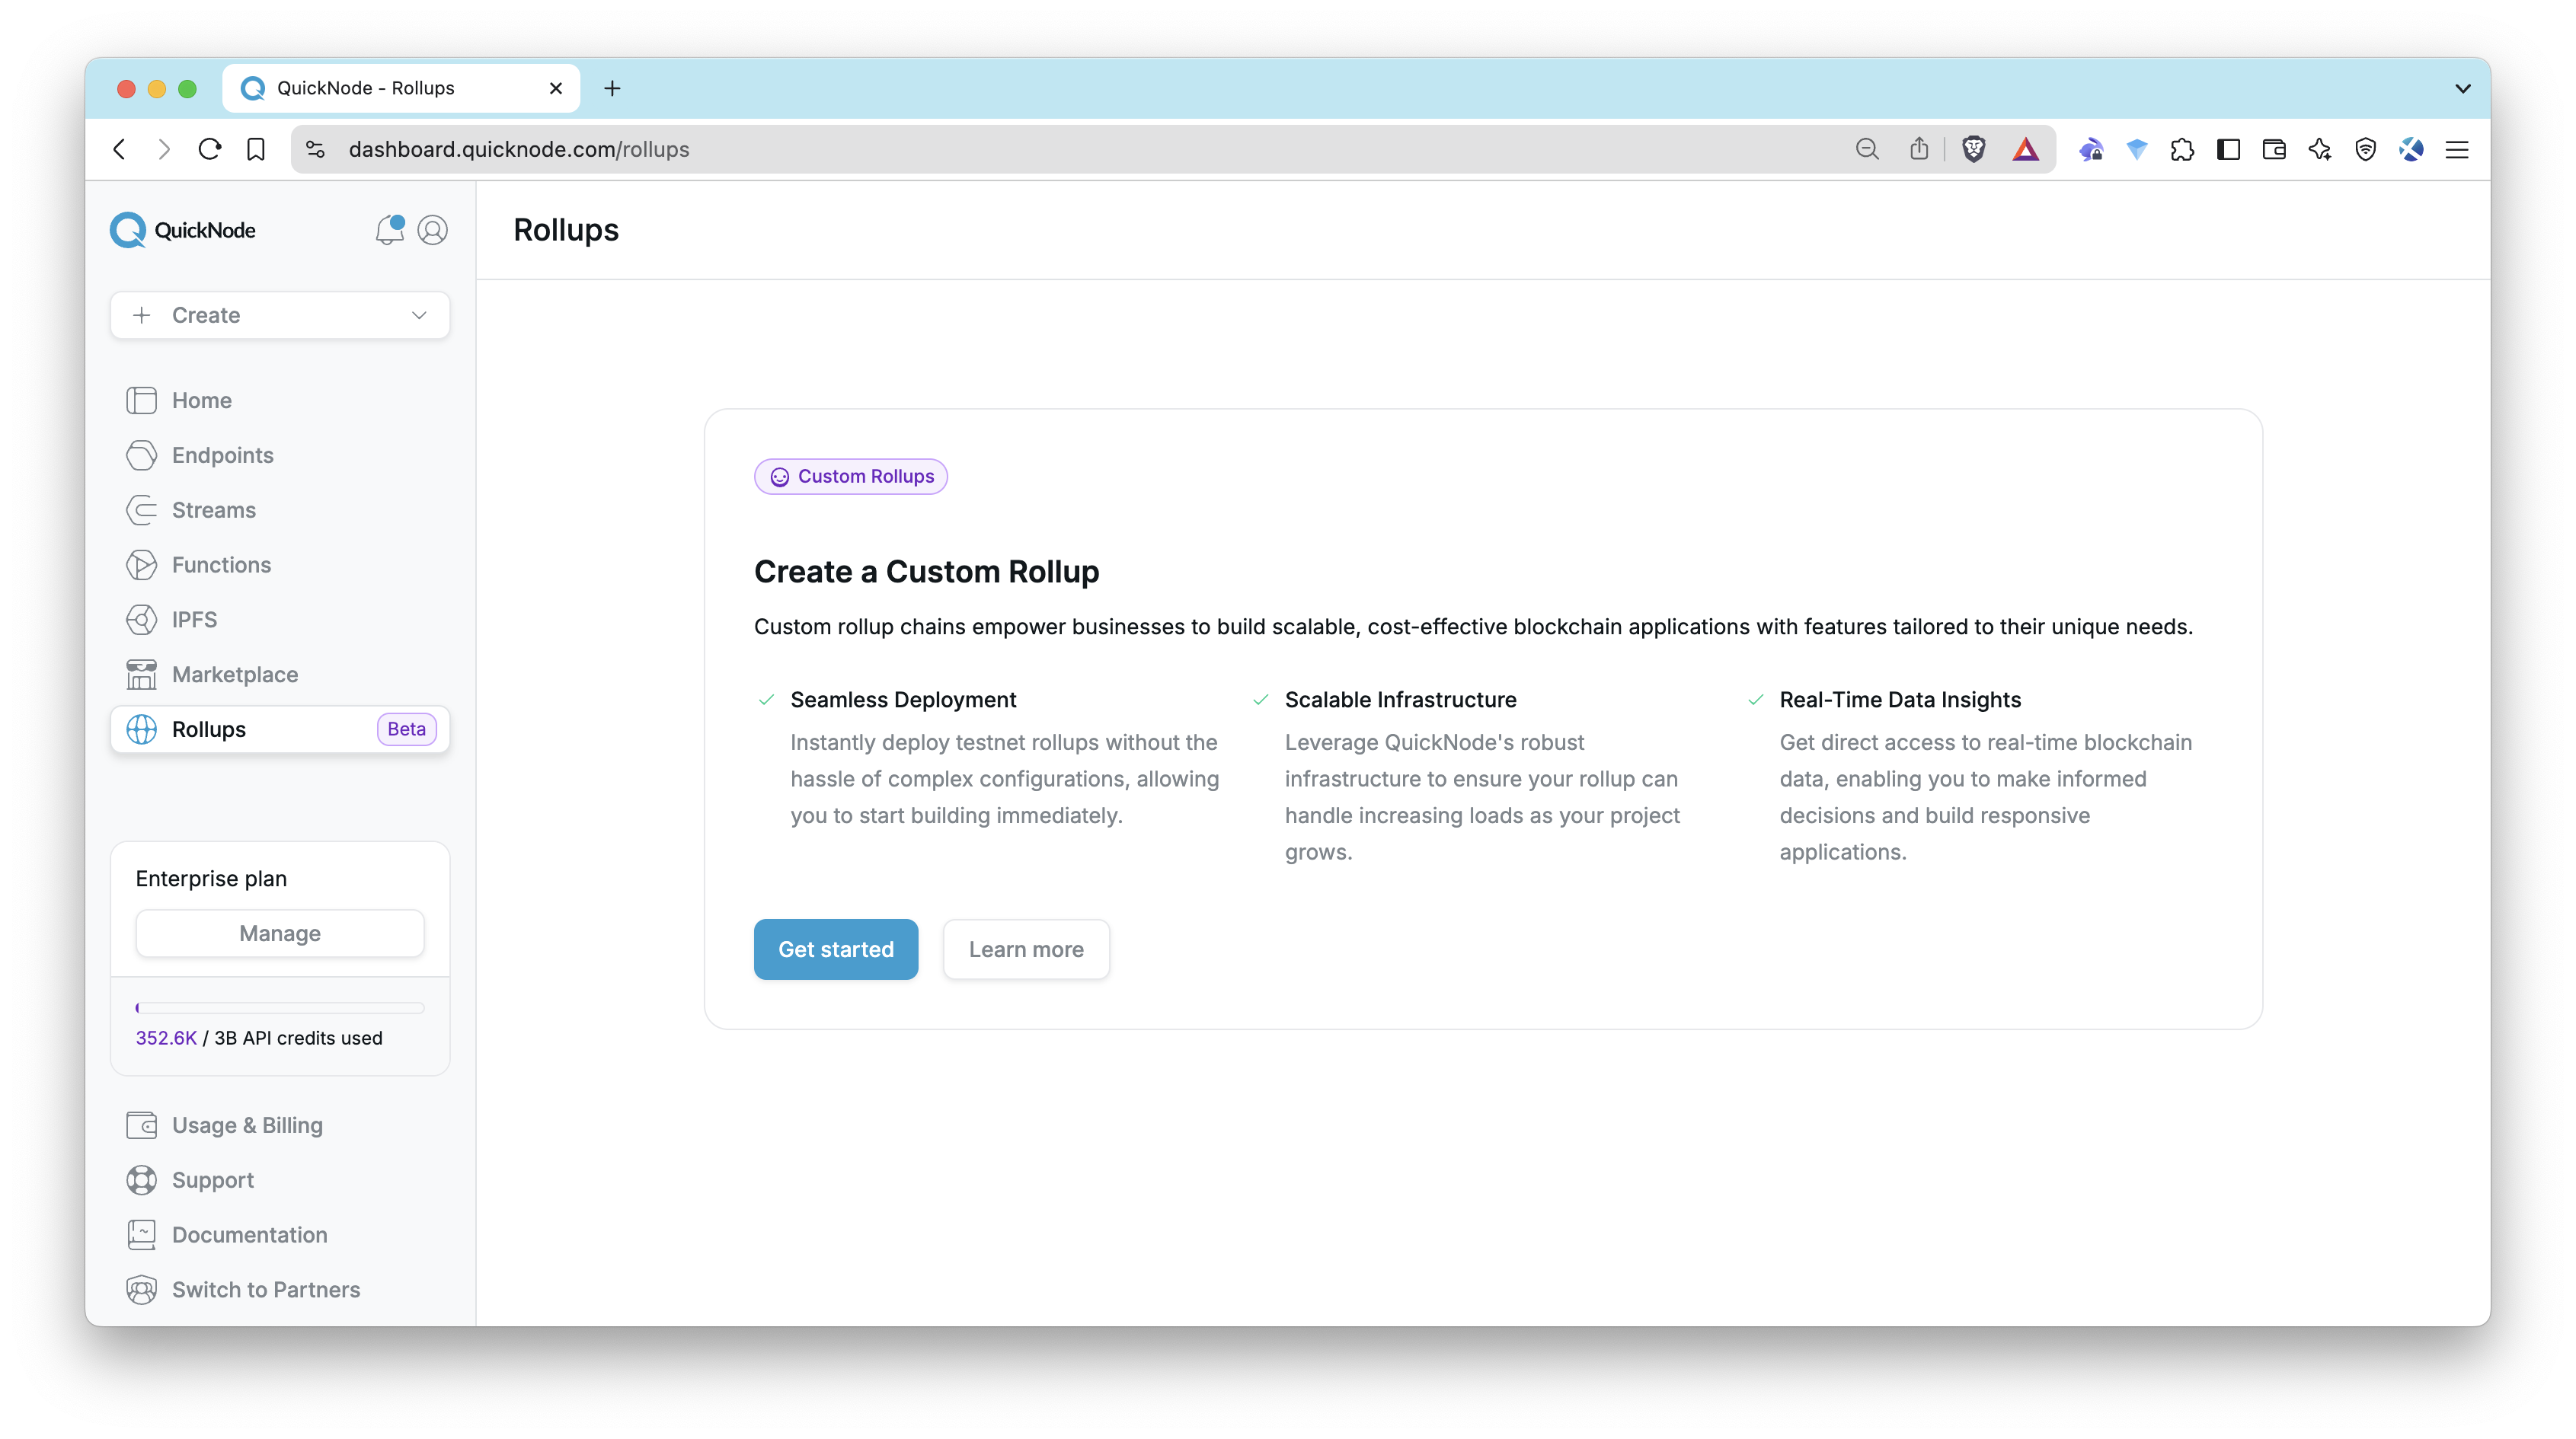The height and width of the screenshot is (1439, 2576).
Task: Go forward with the browser forward arrow
Action: point(164,149)
